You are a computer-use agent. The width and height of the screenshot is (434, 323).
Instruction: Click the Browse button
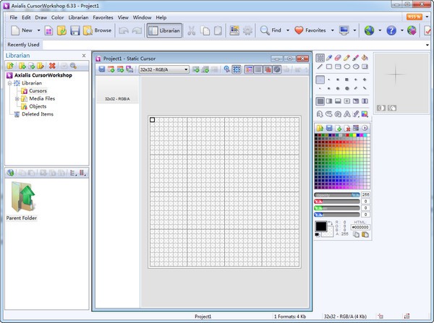click(98, 30)
